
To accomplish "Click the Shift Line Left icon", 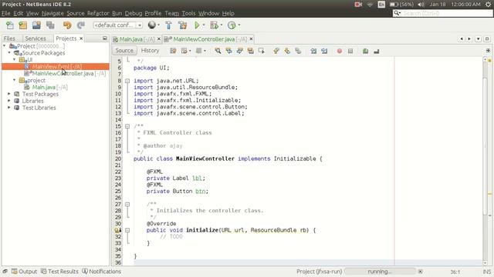I will click(313, 51).
